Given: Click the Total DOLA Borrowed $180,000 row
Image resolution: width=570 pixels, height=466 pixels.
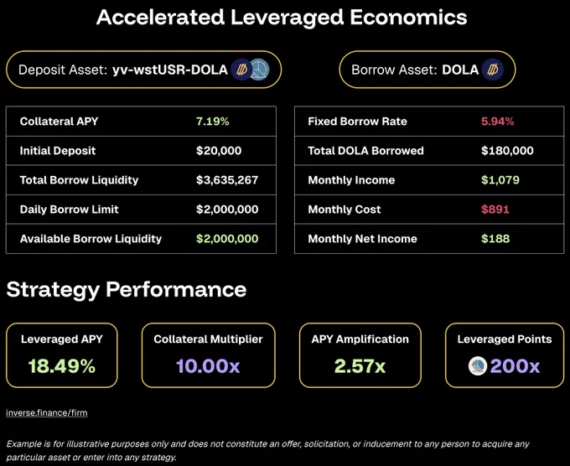Looking at the screenshot, I should [x=429, y=151].
